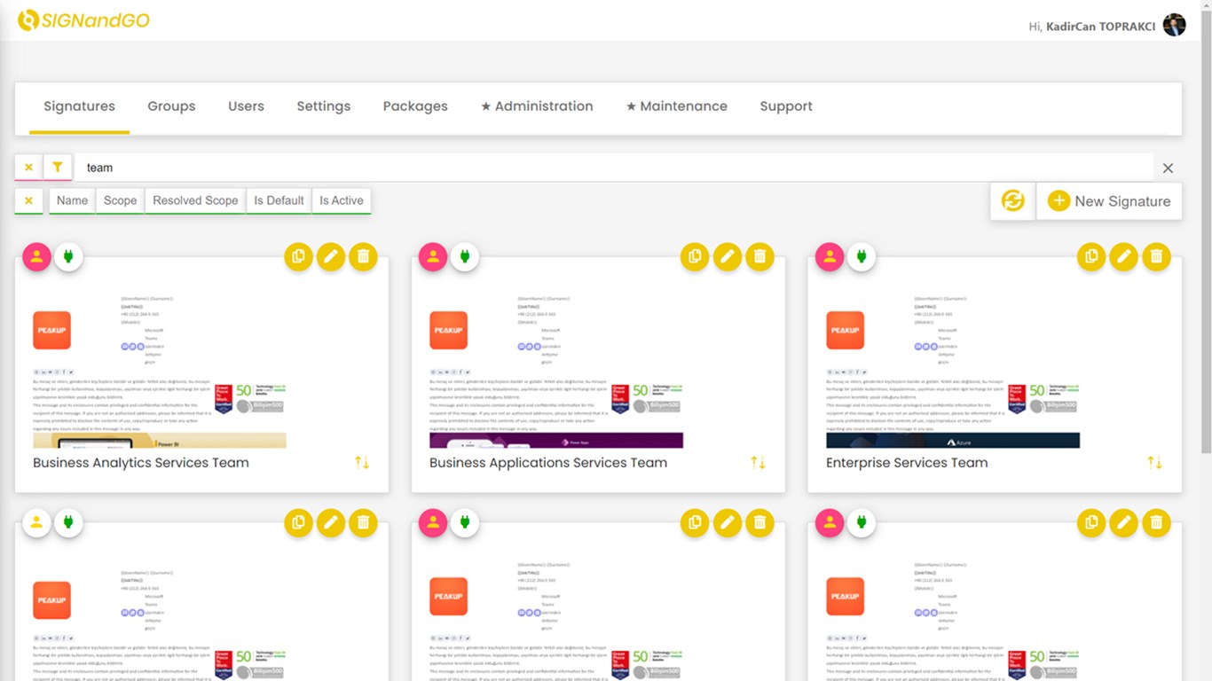Copy the card below Business Applications Services Team
Viewport: 1212px width, 681px height.
click(695, 523)
